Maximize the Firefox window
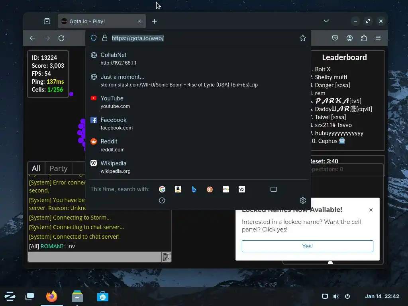This screenshot has width=408, height=306. pos(368,21)
